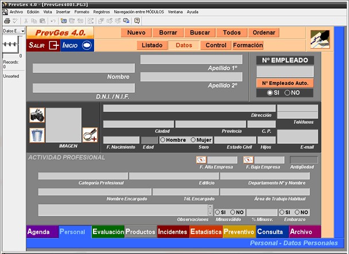Screen dimensions: 349x254
Task: Select SI for Embarazo
Action: click(282, 212)
